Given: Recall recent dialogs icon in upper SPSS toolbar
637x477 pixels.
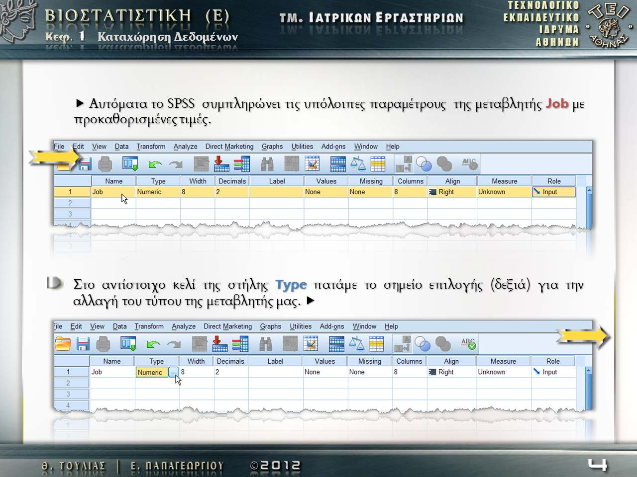Looking at the screenshot, I should [x=130, y=163].
